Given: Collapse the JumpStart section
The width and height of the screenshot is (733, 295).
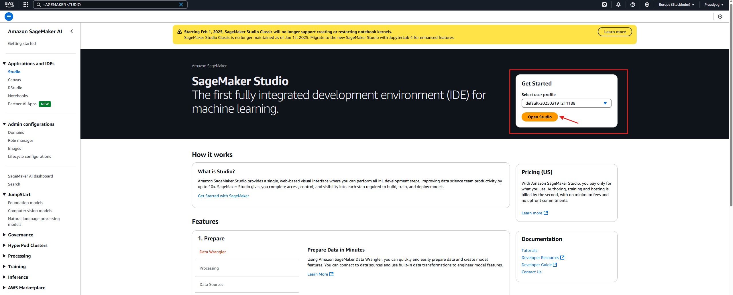Looking at the screenshot, I should pos(4,194).
